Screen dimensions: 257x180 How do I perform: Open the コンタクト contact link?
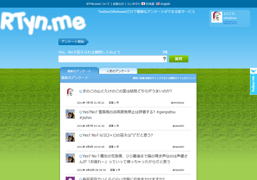[134, 4]
